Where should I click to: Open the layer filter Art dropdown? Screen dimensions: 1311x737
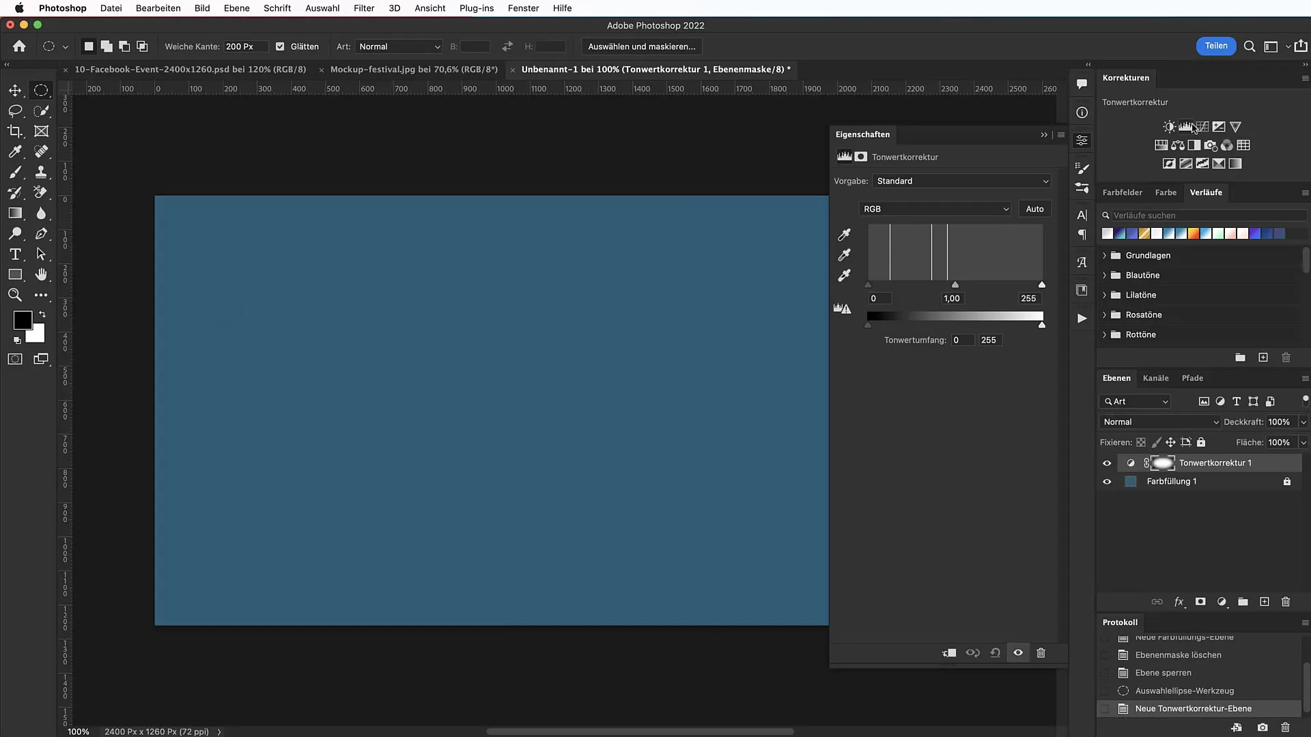(x=1136, y=401)
